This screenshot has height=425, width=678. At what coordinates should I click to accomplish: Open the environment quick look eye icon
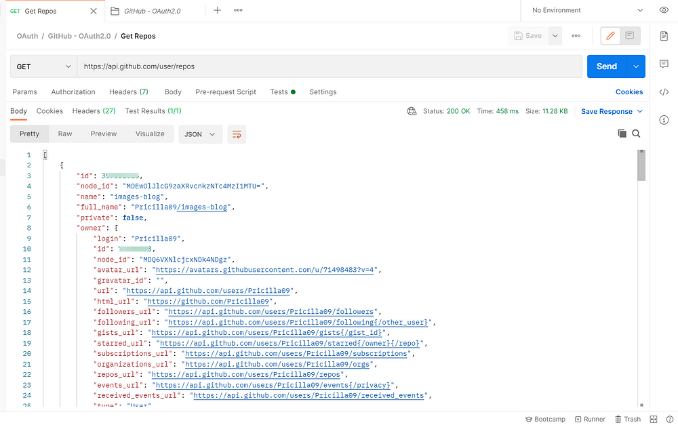(x=664, y=10)
